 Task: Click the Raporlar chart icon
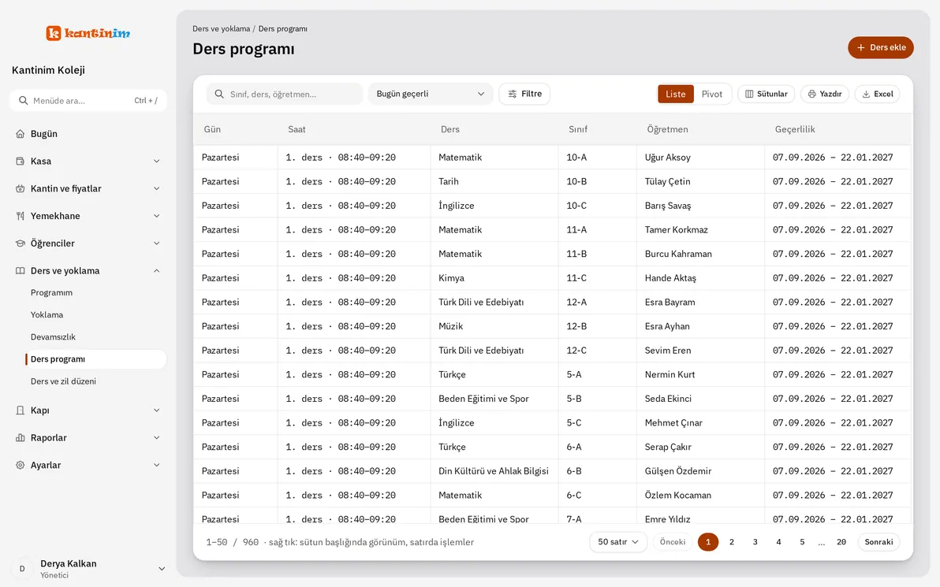click(21, 438)
